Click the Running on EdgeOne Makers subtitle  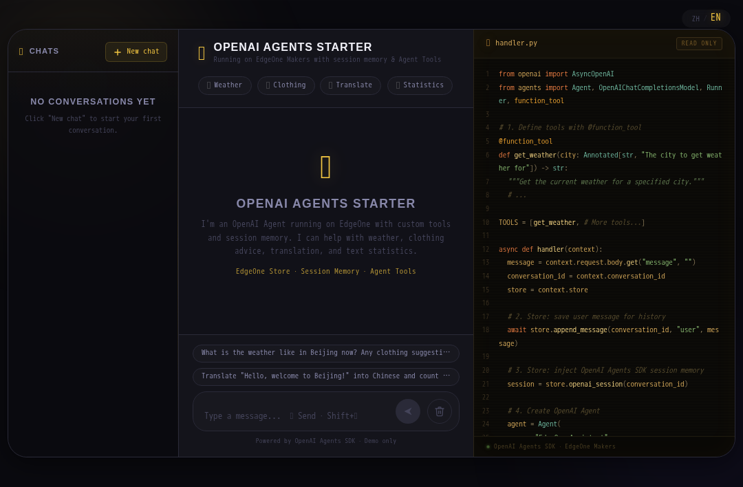pos(327,60)
